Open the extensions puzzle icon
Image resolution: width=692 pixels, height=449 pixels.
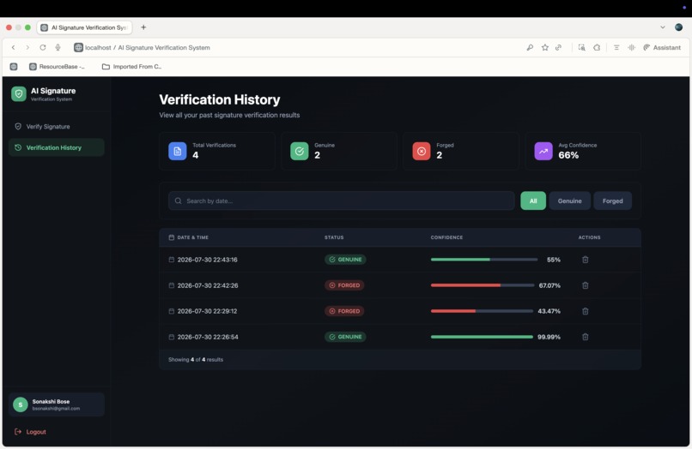(x=597, y=47)
